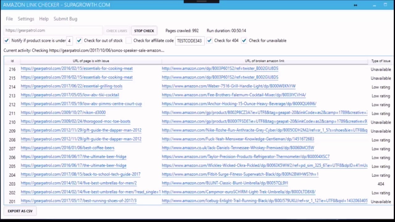Open essentials-for-cooking-meat page link in row 215
This screenshot has width=395, height=222.
(77, 77)
